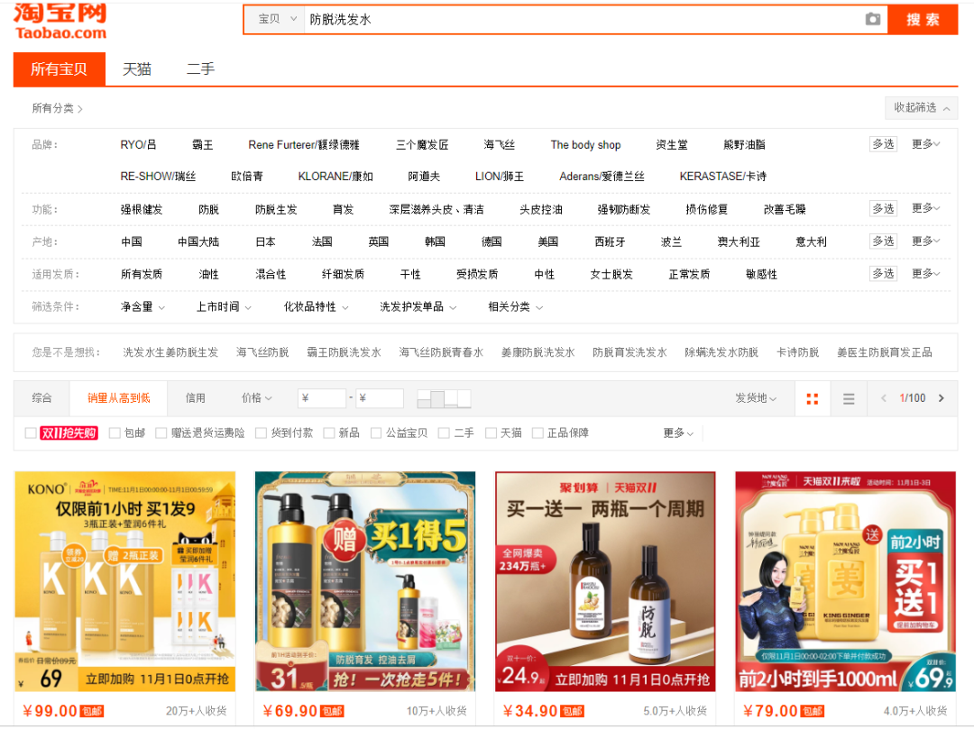Go to previous results page arrow
Screen dimensions: 974x729
(x=884, y=398)
